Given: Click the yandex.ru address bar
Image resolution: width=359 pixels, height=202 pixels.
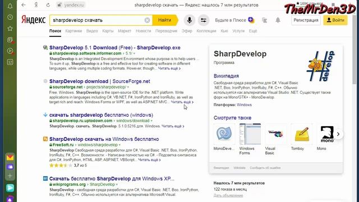Looking at the screenshot, I should coord(71,5).
